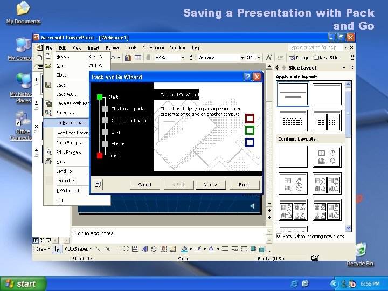
Task: Click the notes pane to add notes
Action: 169,235
